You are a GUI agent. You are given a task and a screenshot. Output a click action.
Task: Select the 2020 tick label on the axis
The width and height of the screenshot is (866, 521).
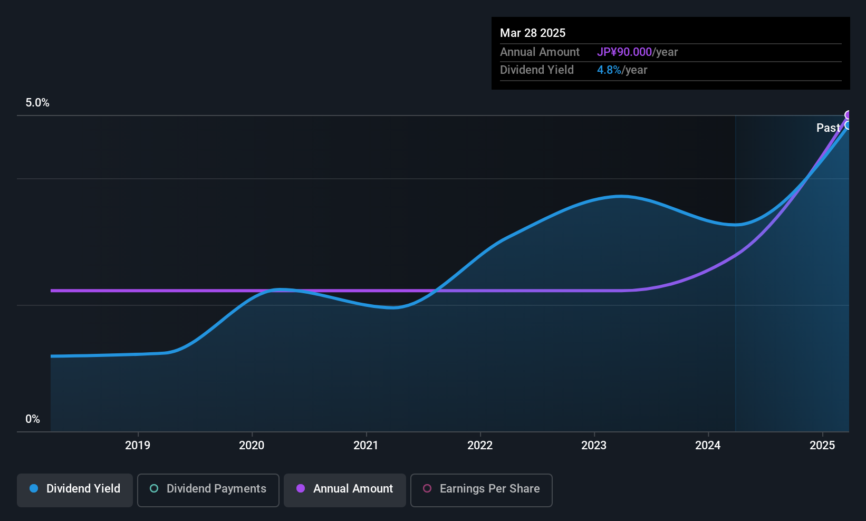[252, 446]
